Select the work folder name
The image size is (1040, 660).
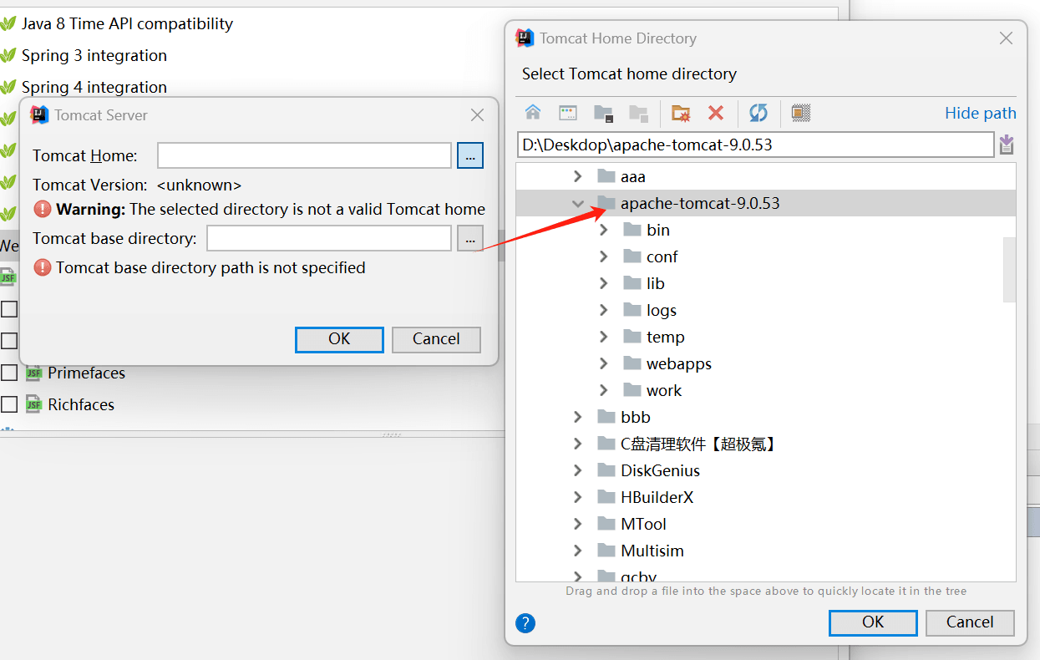[664, 390]
